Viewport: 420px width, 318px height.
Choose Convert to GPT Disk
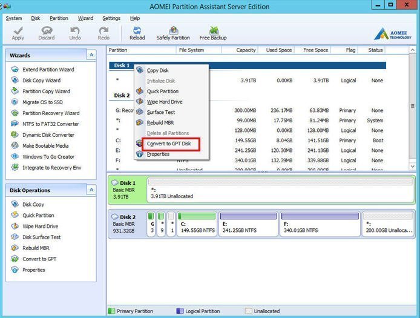(171, 144)
